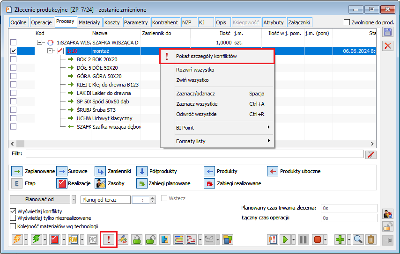
Task: Click the green plus add icon
Action: tap(340, 239)
